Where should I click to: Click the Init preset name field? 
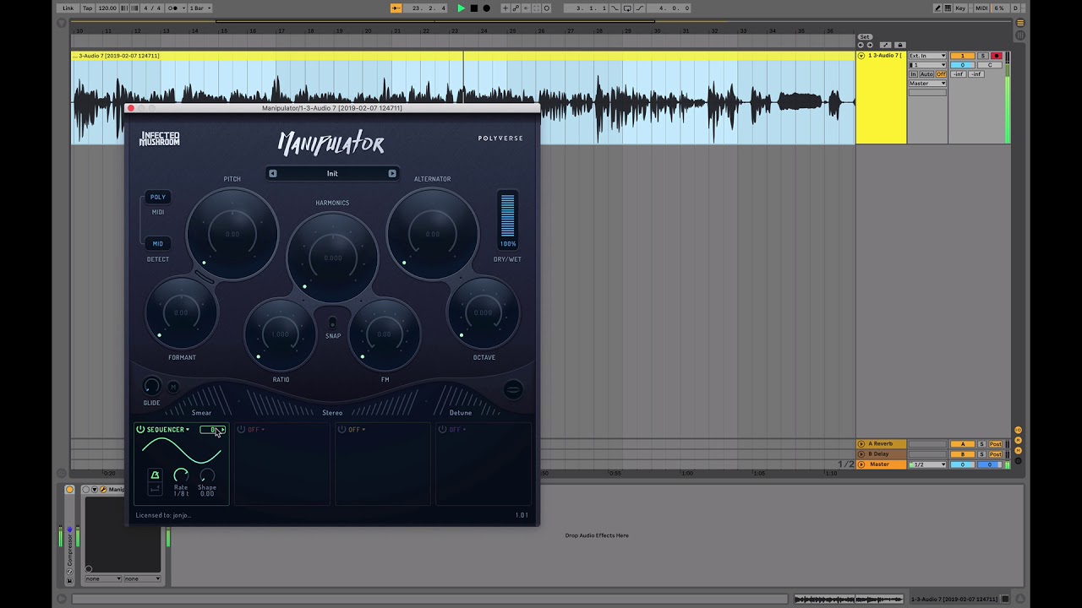pyautogui.click(x=332, y=173)
